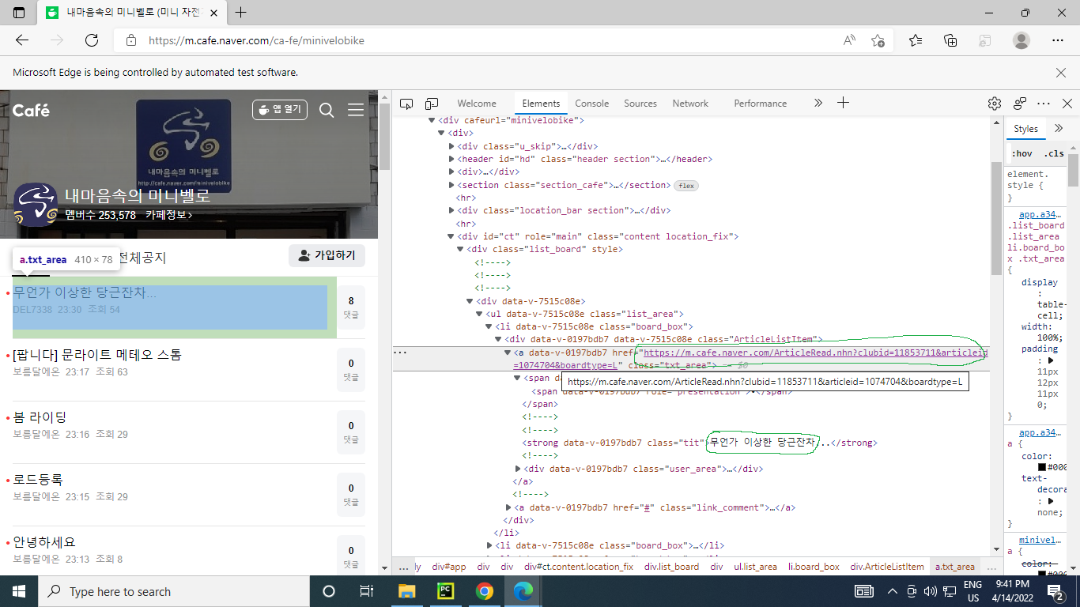
Task: Toggle device emulation icon in DevTools
Action: 432,104
